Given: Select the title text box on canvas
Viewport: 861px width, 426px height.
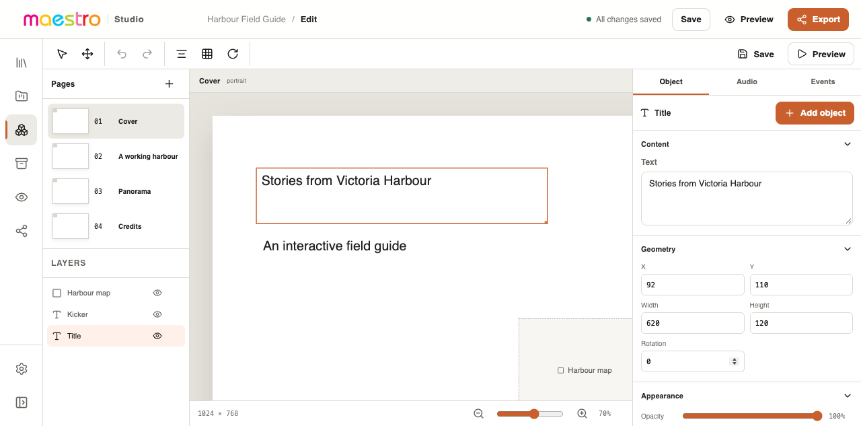Looking at the screenshot, I should tap(402, 196).
